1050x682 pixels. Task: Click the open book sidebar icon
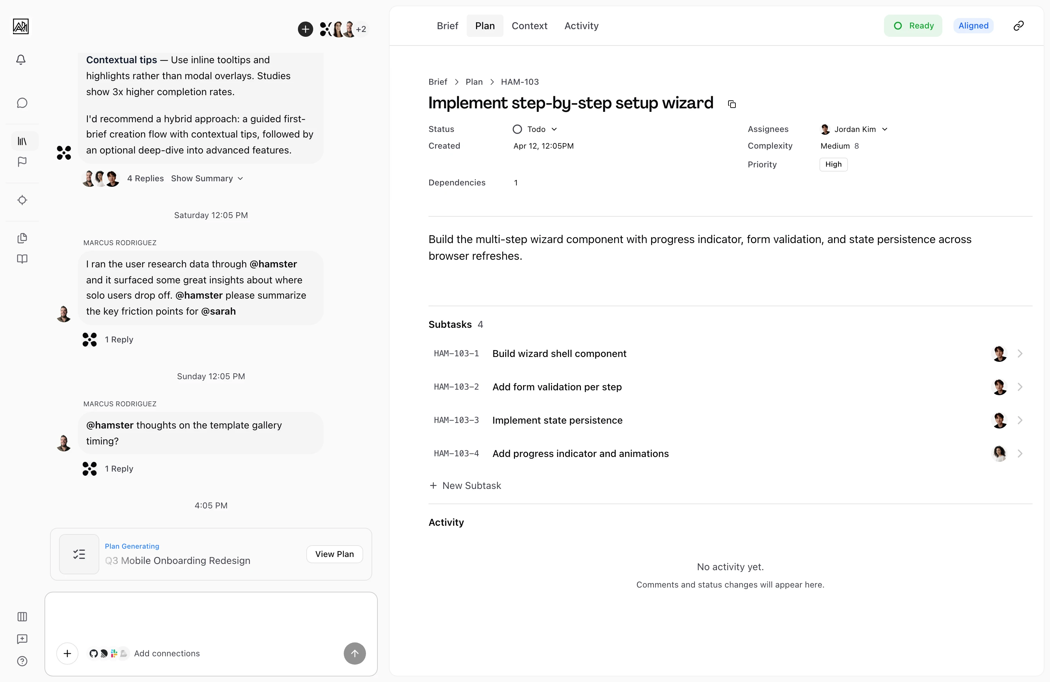point(22,259)
